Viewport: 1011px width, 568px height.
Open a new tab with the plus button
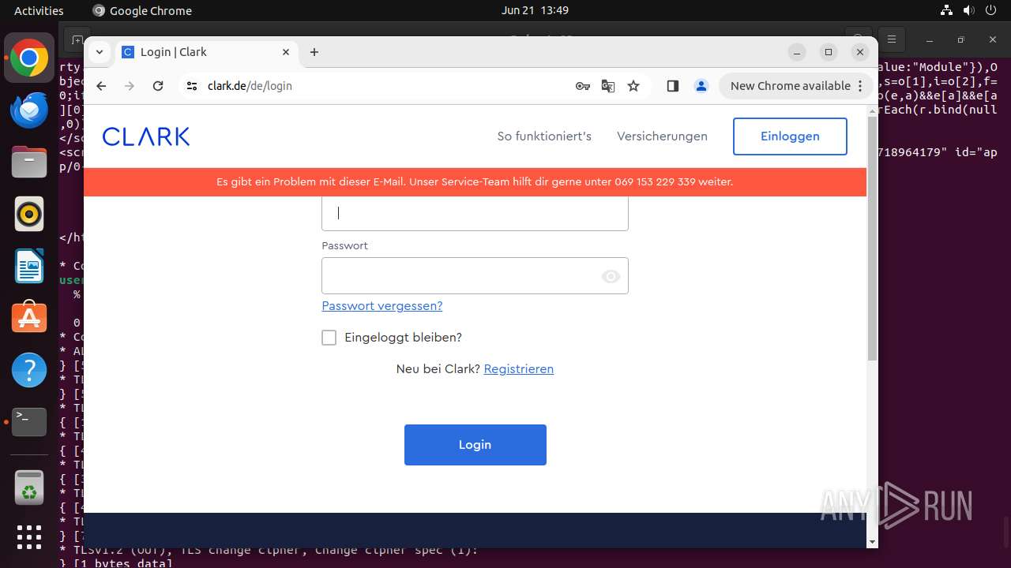click(314, 52)
